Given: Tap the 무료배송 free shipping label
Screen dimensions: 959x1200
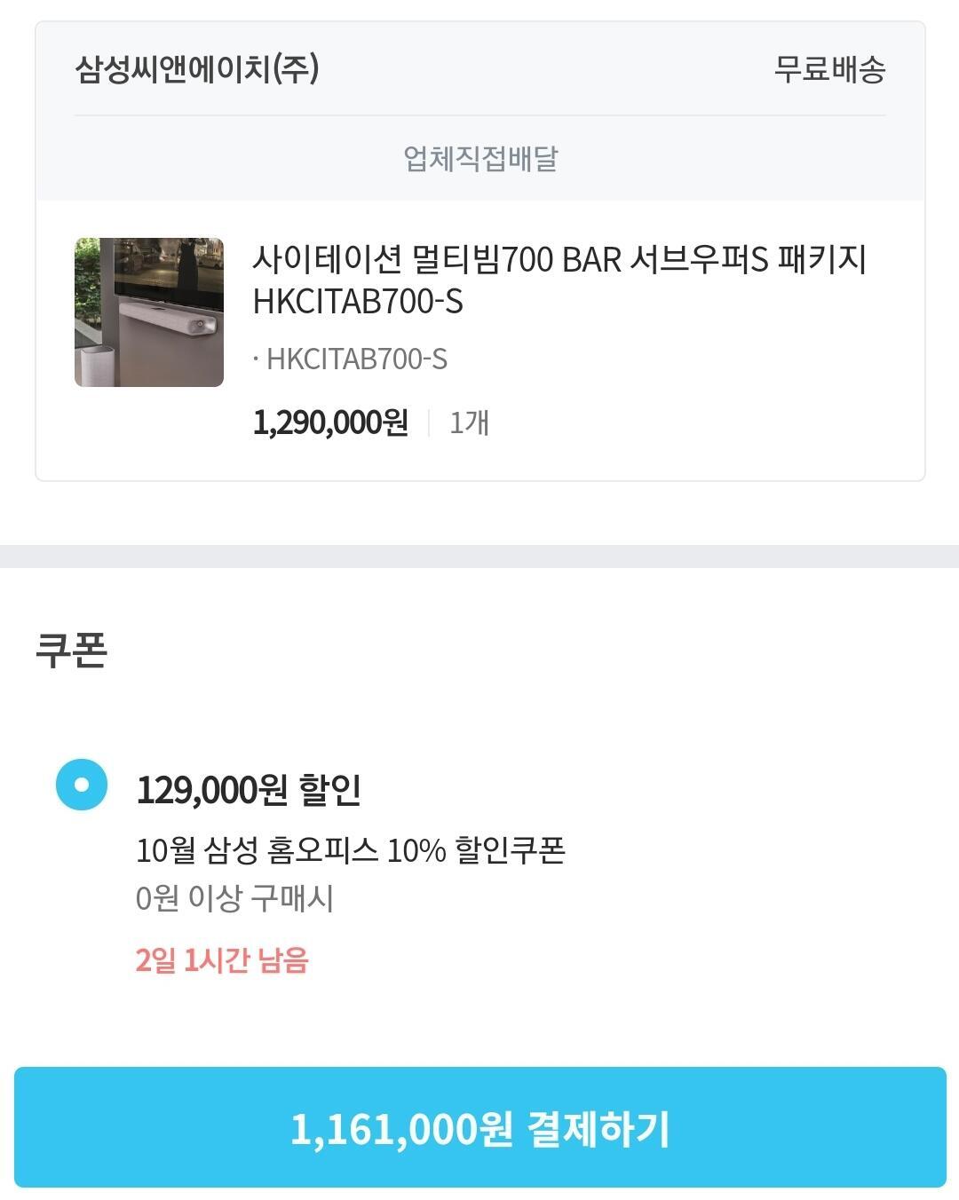Looking at the screenshot, I should (x=829, y=69).
